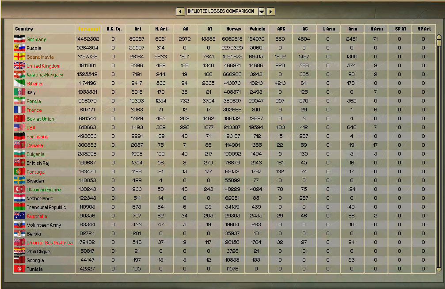445x289 pixels.
Task: Select the Zhili Clique country name
Action: tap(38, 251)
